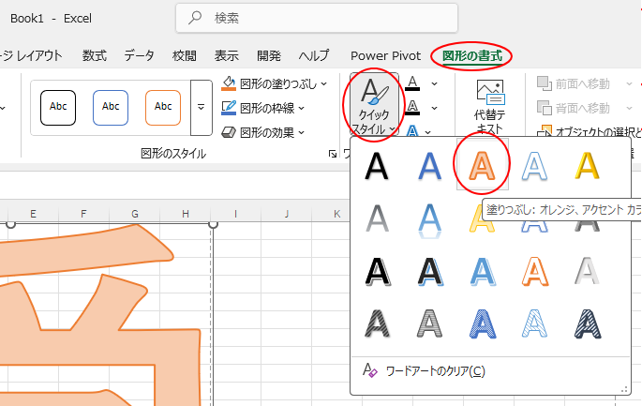
Task: Choose blue fill WordArt style in first row
Action: (429, 166)
